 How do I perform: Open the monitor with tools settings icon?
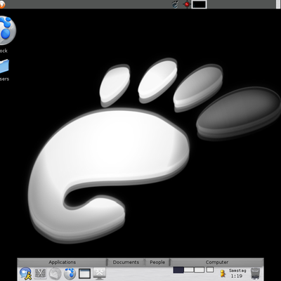pos(100,273)
